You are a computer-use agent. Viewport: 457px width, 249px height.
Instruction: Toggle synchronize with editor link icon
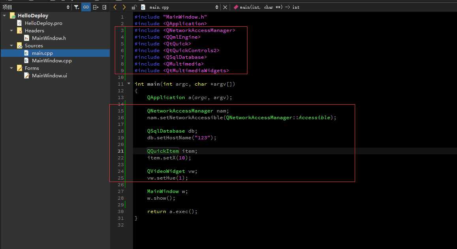coord(86,7)
